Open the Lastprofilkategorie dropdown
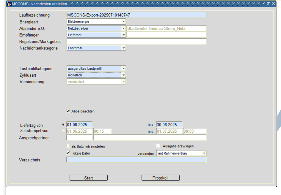The width and height of the screenshot is (281, 195). pyautogui.click(x=123, y=69)
